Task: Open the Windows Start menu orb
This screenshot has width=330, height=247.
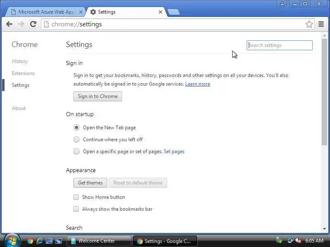Action: [x=12, y=241]
